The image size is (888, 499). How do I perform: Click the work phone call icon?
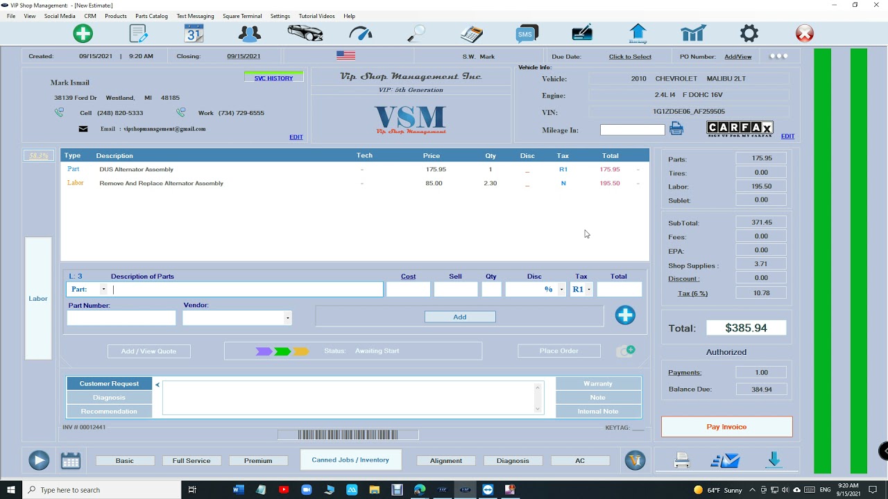tap(181, 112)
